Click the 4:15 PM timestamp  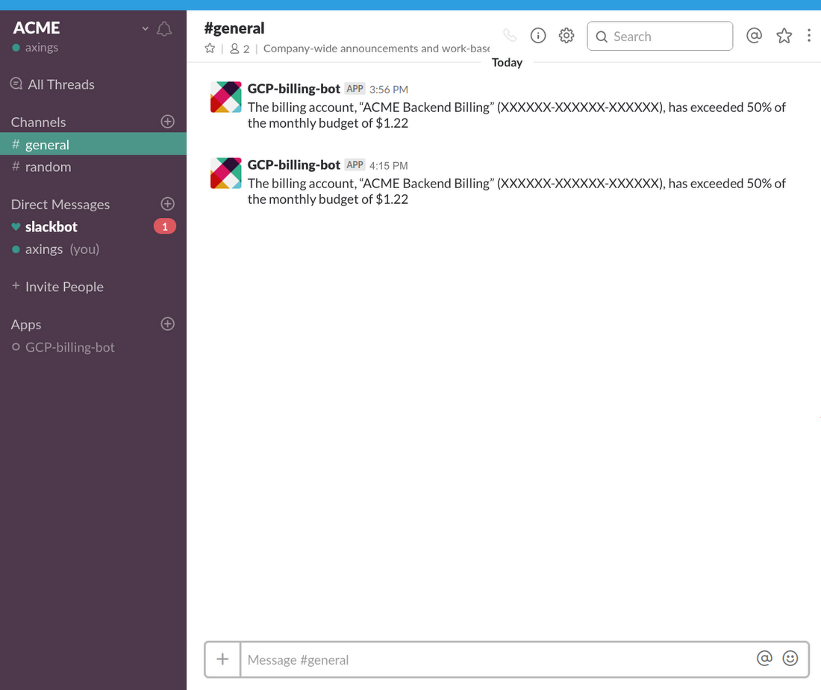click(x=389, y=166)
